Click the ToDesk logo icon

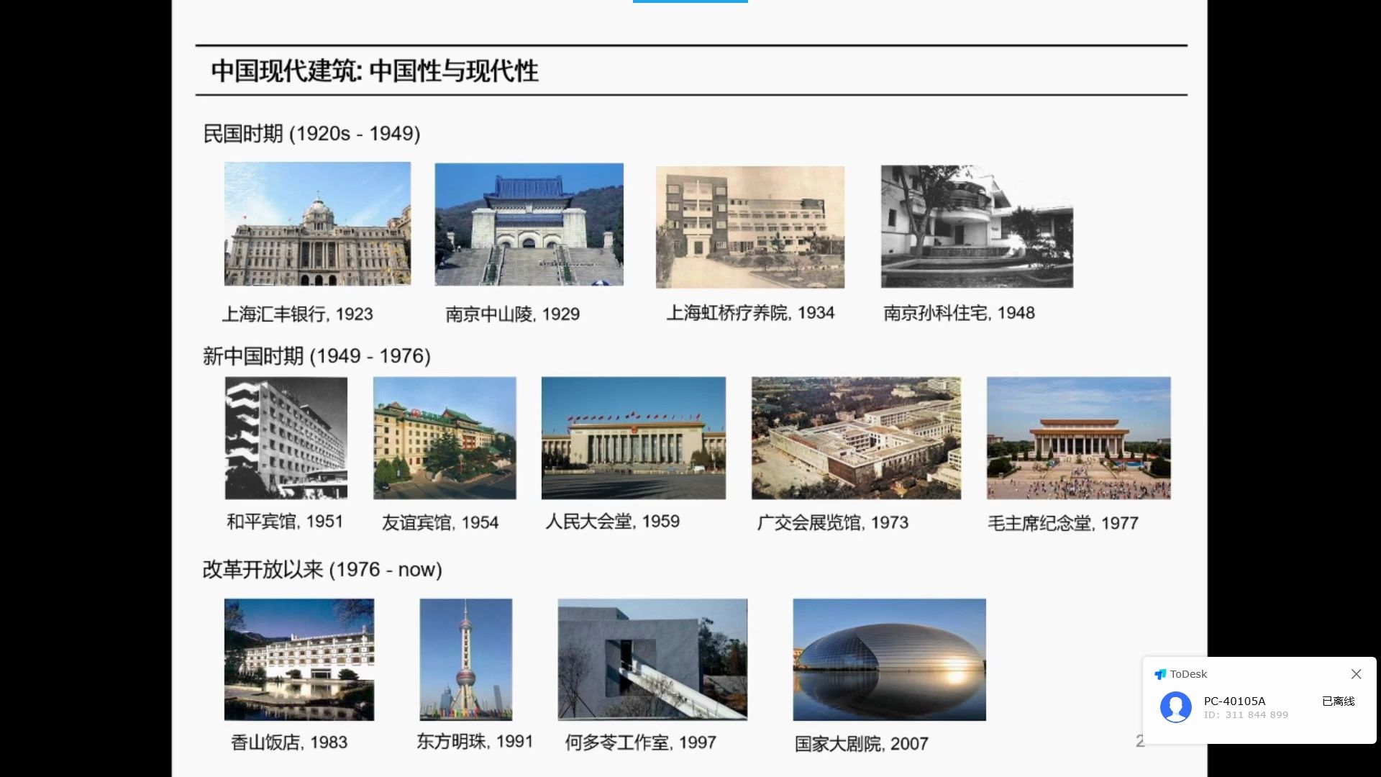(x=1159, y=674)
